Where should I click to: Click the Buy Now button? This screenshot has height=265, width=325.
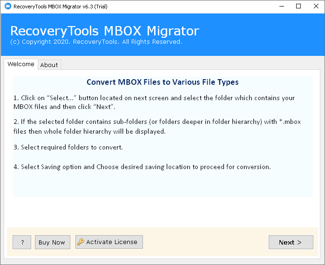(53, 242)
